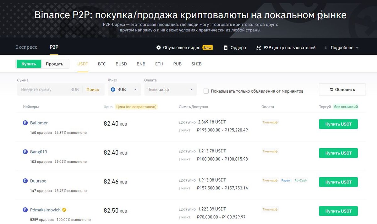Select the RUB crypto tab
The image size is (377, 224).
coord(178,64)
